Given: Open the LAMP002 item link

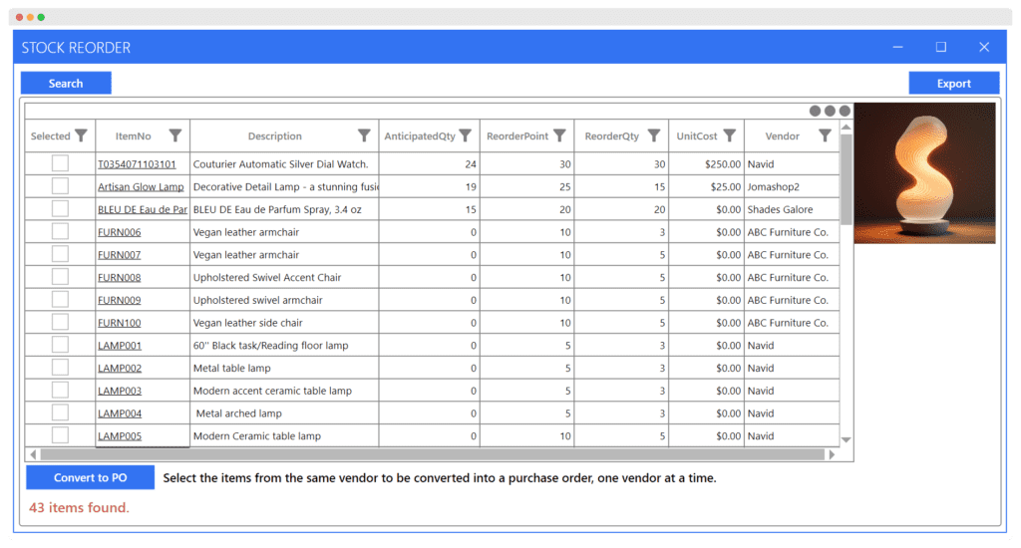Looking at the screenshot, I should (x=120, y=369).
